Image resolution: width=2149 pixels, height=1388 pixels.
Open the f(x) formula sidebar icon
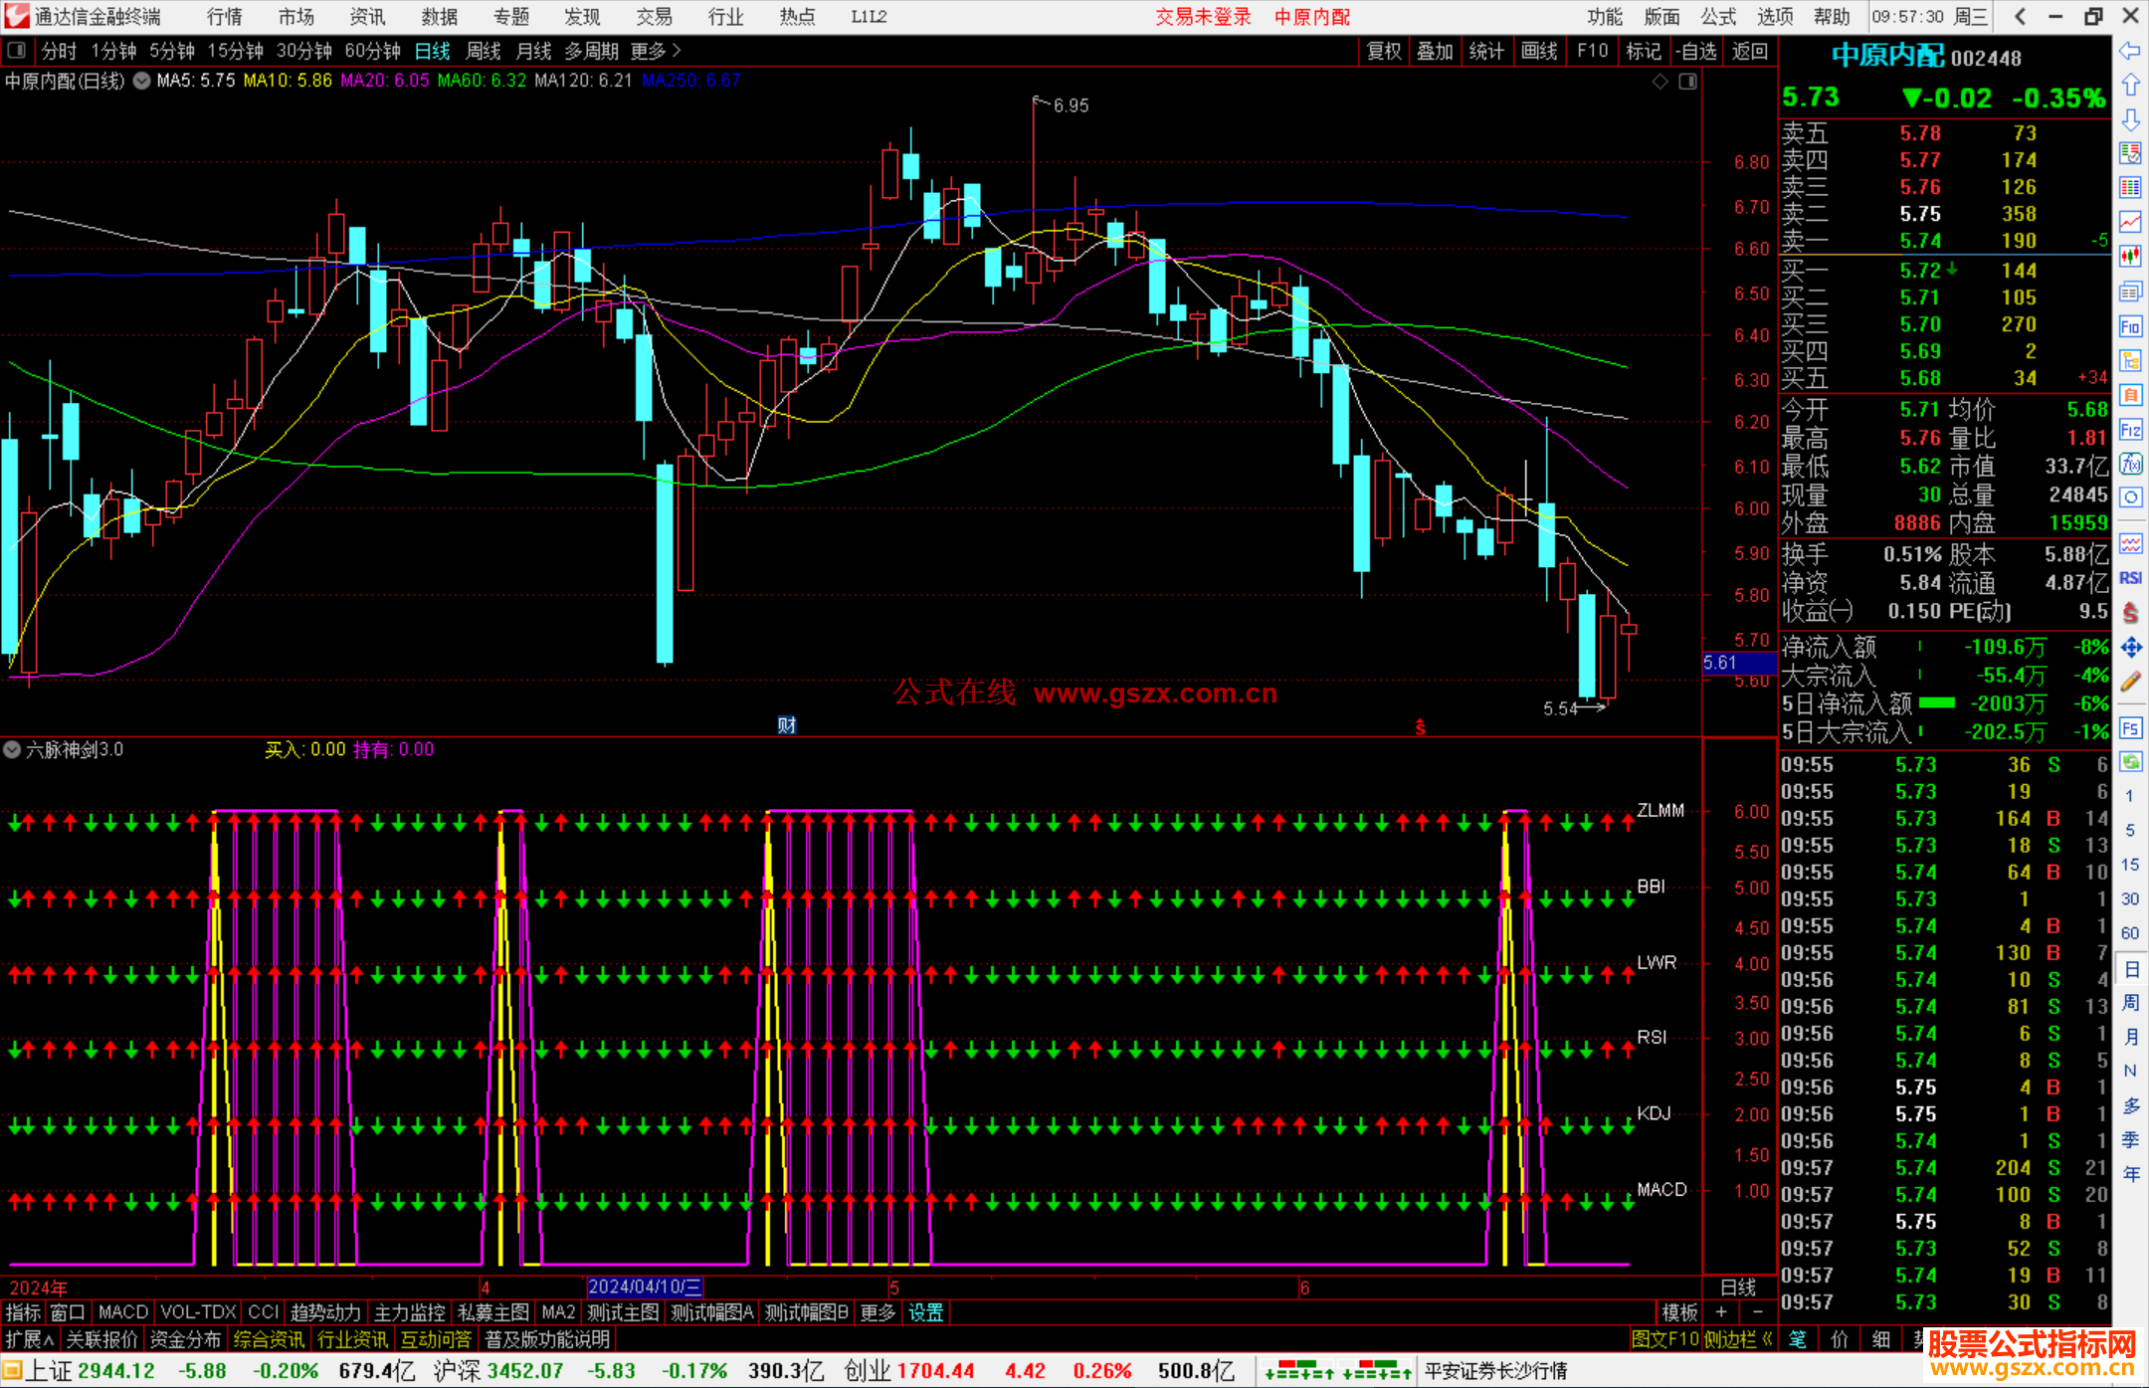pos(2130,464)
